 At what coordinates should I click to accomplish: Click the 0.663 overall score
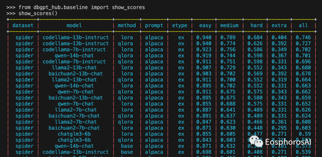coord(303,86)
